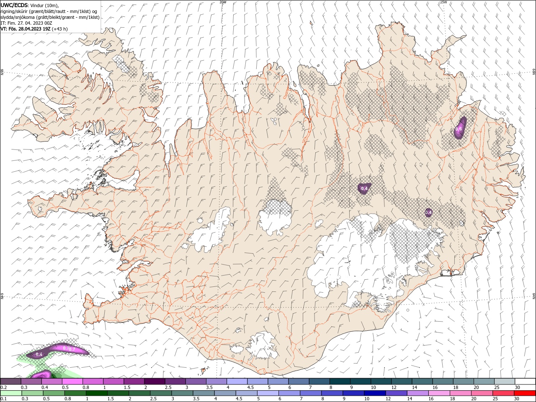
Task: Click the upper legend swatch labeled 0.2
Action: point(11,381)
